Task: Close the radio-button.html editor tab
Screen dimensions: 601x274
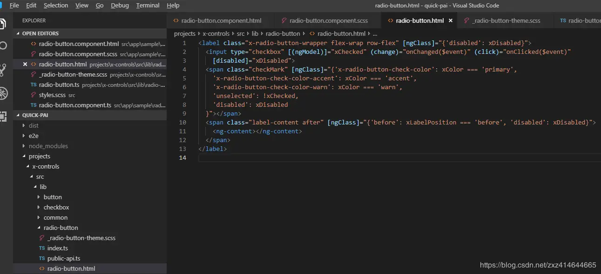Action: pyautogui.click(x=450, y=21)
